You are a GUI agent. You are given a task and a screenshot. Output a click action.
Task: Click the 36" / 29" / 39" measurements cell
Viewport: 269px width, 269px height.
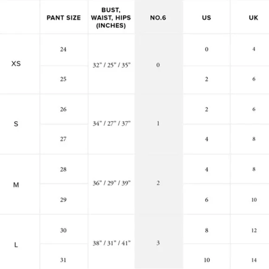(111, 183)
